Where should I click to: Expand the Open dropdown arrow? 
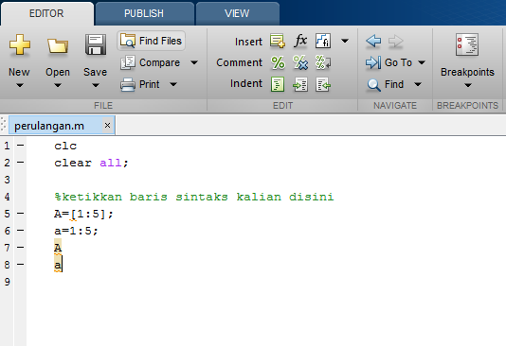(x=58, y=86)
